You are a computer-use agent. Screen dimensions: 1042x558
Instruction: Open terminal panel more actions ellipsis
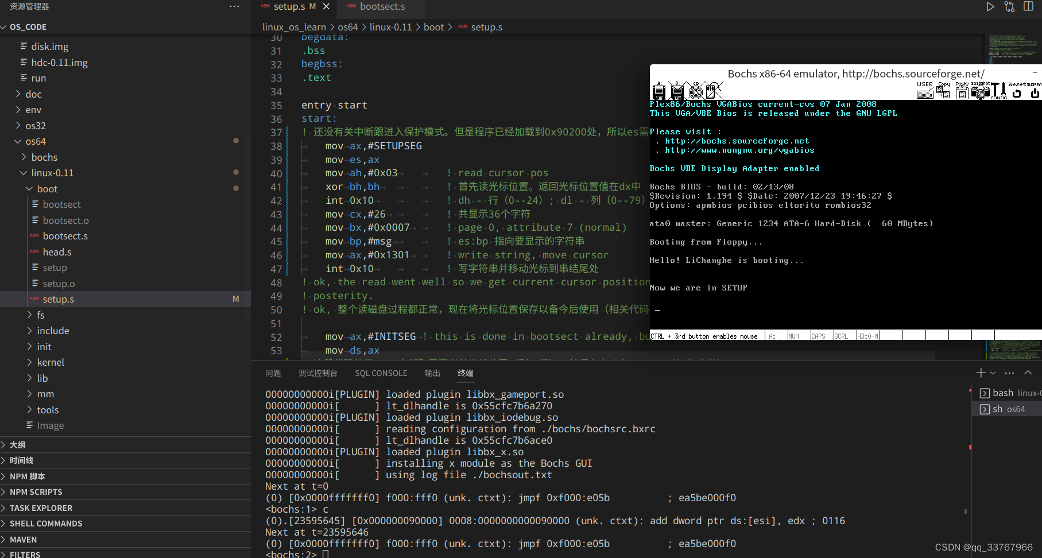pyautogui.click(x=1009, y=373)
